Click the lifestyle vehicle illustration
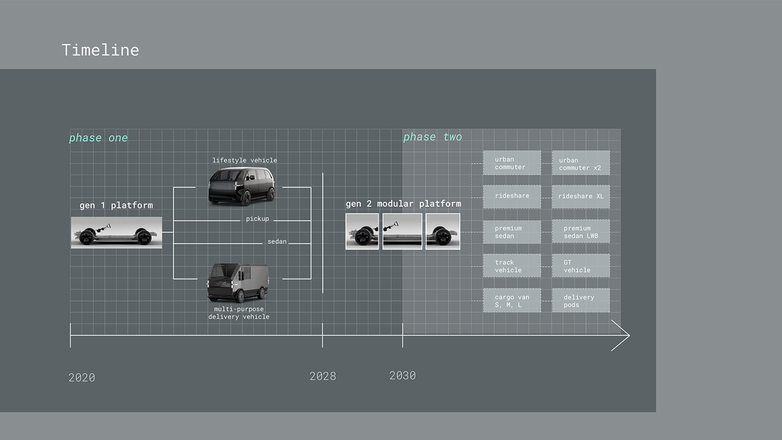Screen dimensions: 782x440 (241, 184)
